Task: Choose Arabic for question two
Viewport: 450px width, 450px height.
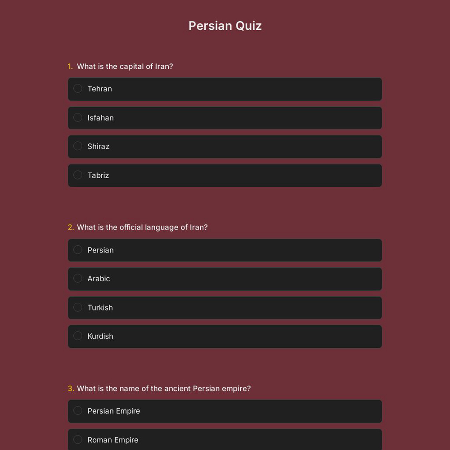Action: point(77,278)
